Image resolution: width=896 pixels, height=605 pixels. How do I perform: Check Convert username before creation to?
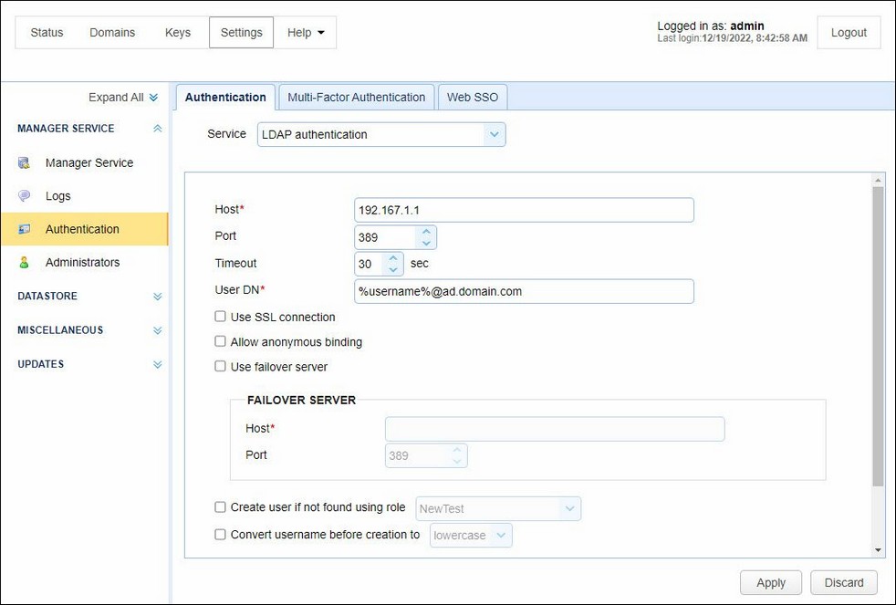coord(220,534)
